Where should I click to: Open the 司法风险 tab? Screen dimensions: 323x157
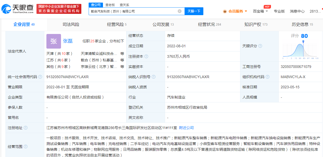click(x=71, y=25)
